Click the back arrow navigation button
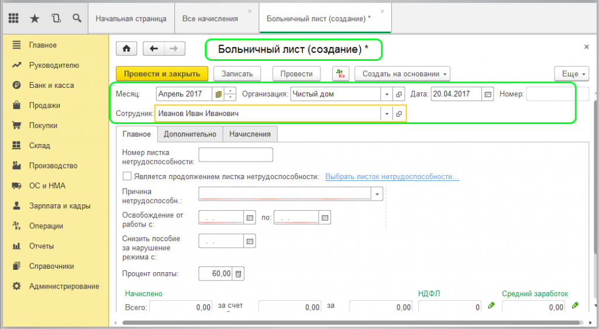The width and height of the screenshot is (599, 329). tap(154, 49)
